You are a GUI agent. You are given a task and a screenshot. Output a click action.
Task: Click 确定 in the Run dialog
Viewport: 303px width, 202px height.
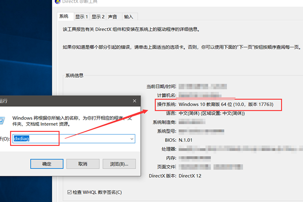click(x=47, y=164)
